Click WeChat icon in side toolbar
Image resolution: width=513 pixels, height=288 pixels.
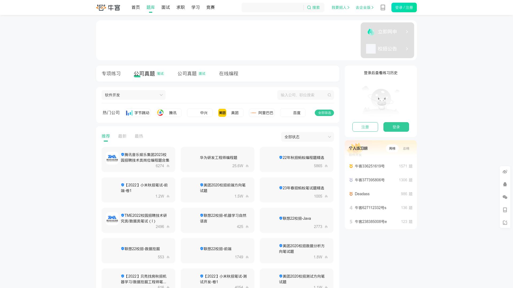[505, 197]
